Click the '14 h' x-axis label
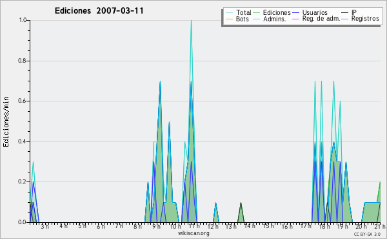The height and width of the screenshot is (239, 387). coord(250,226)
